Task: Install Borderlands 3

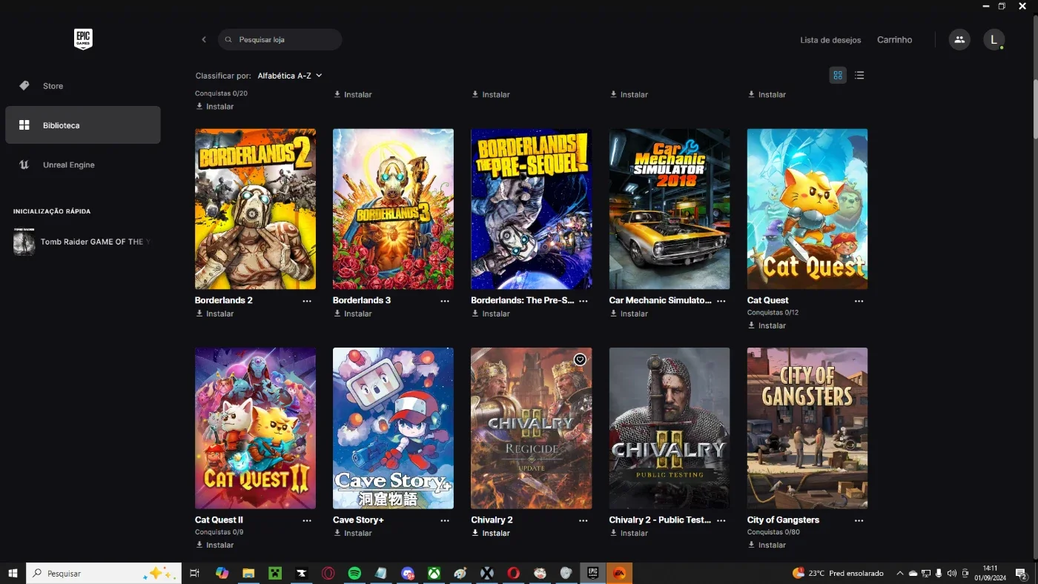Action: (x=353, y=313)
